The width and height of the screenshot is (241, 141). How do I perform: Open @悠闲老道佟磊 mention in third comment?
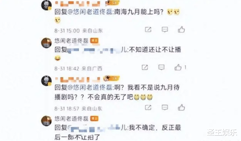[x=90, y=88]
